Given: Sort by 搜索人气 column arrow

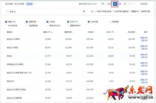Looking at the screenshot, I should click(x=52, y=32).
